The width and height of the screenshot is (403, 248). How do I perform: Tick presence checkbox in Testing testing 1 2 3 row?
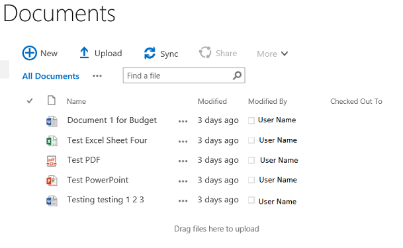coord(251,200)
